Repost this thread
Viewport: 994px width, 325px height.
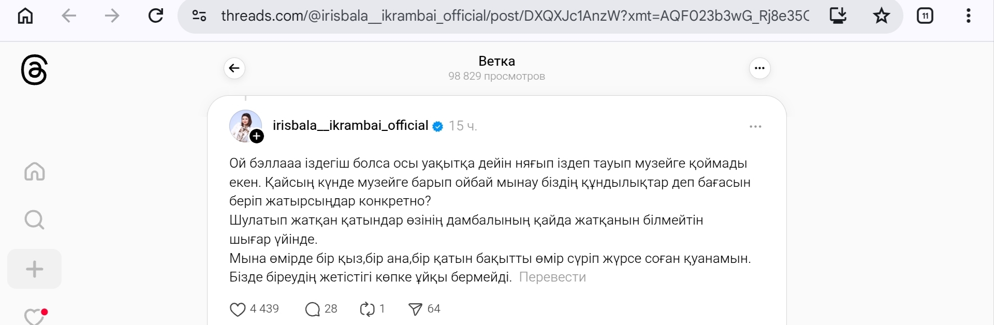367,309
